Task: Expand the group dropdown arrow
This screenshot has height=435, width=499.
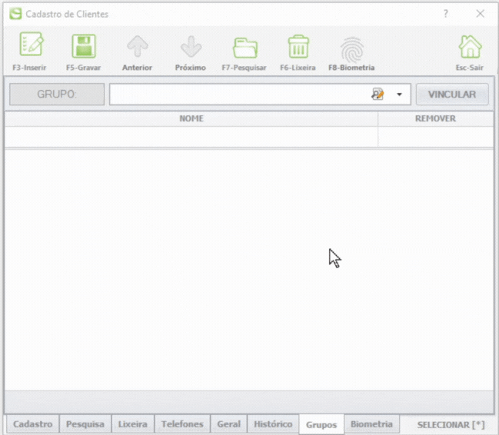Action: point(399,95)
